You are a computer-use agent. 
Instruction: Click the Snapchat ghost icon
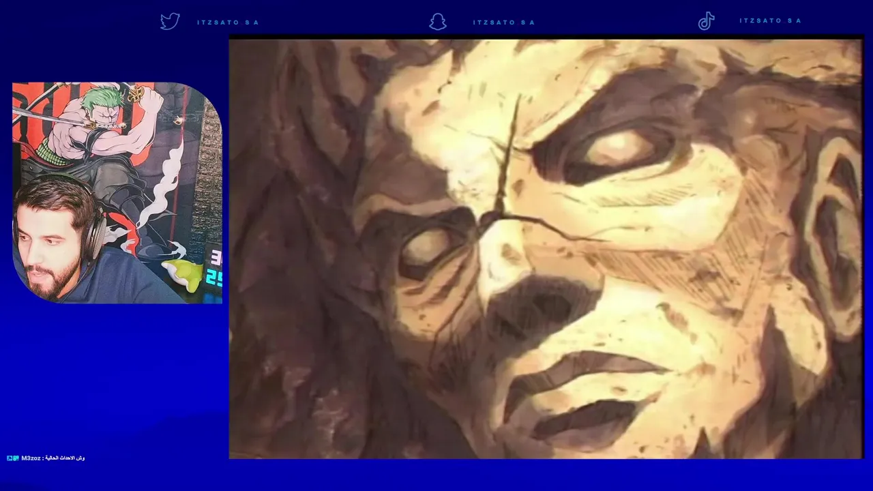tap(437, 22)
